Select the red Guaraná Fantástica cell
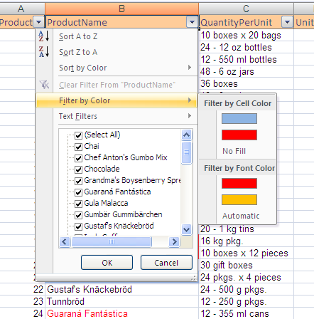The image size is (314, 319). click(x=121, y=313)
